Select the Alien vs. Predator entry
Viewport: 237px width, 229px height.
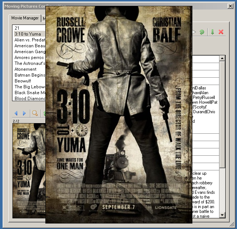pos(29,40)
